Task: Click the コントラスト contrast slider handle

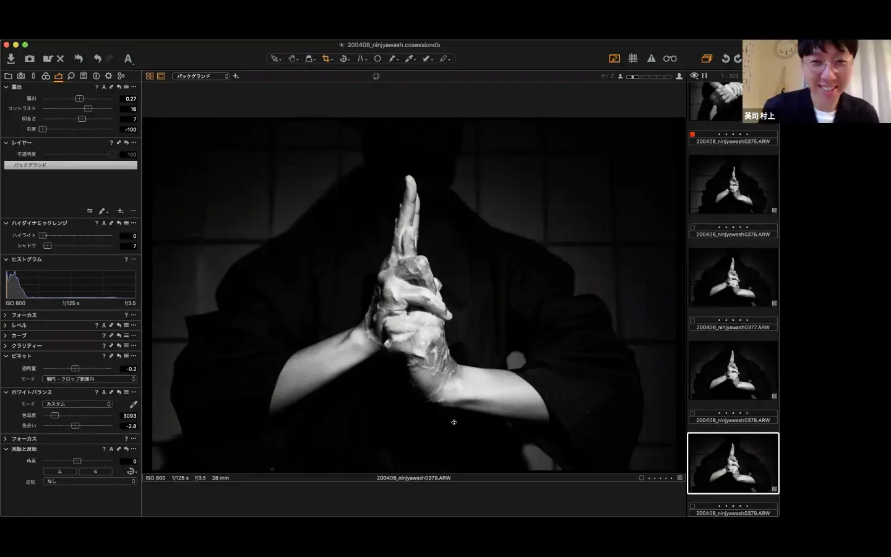Action: (x=88, y=109)
